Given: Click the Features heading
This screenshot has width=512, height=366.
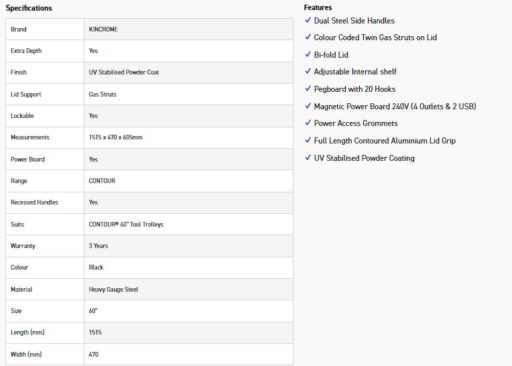Looking at the screenshot, I should tap(318, 7).
